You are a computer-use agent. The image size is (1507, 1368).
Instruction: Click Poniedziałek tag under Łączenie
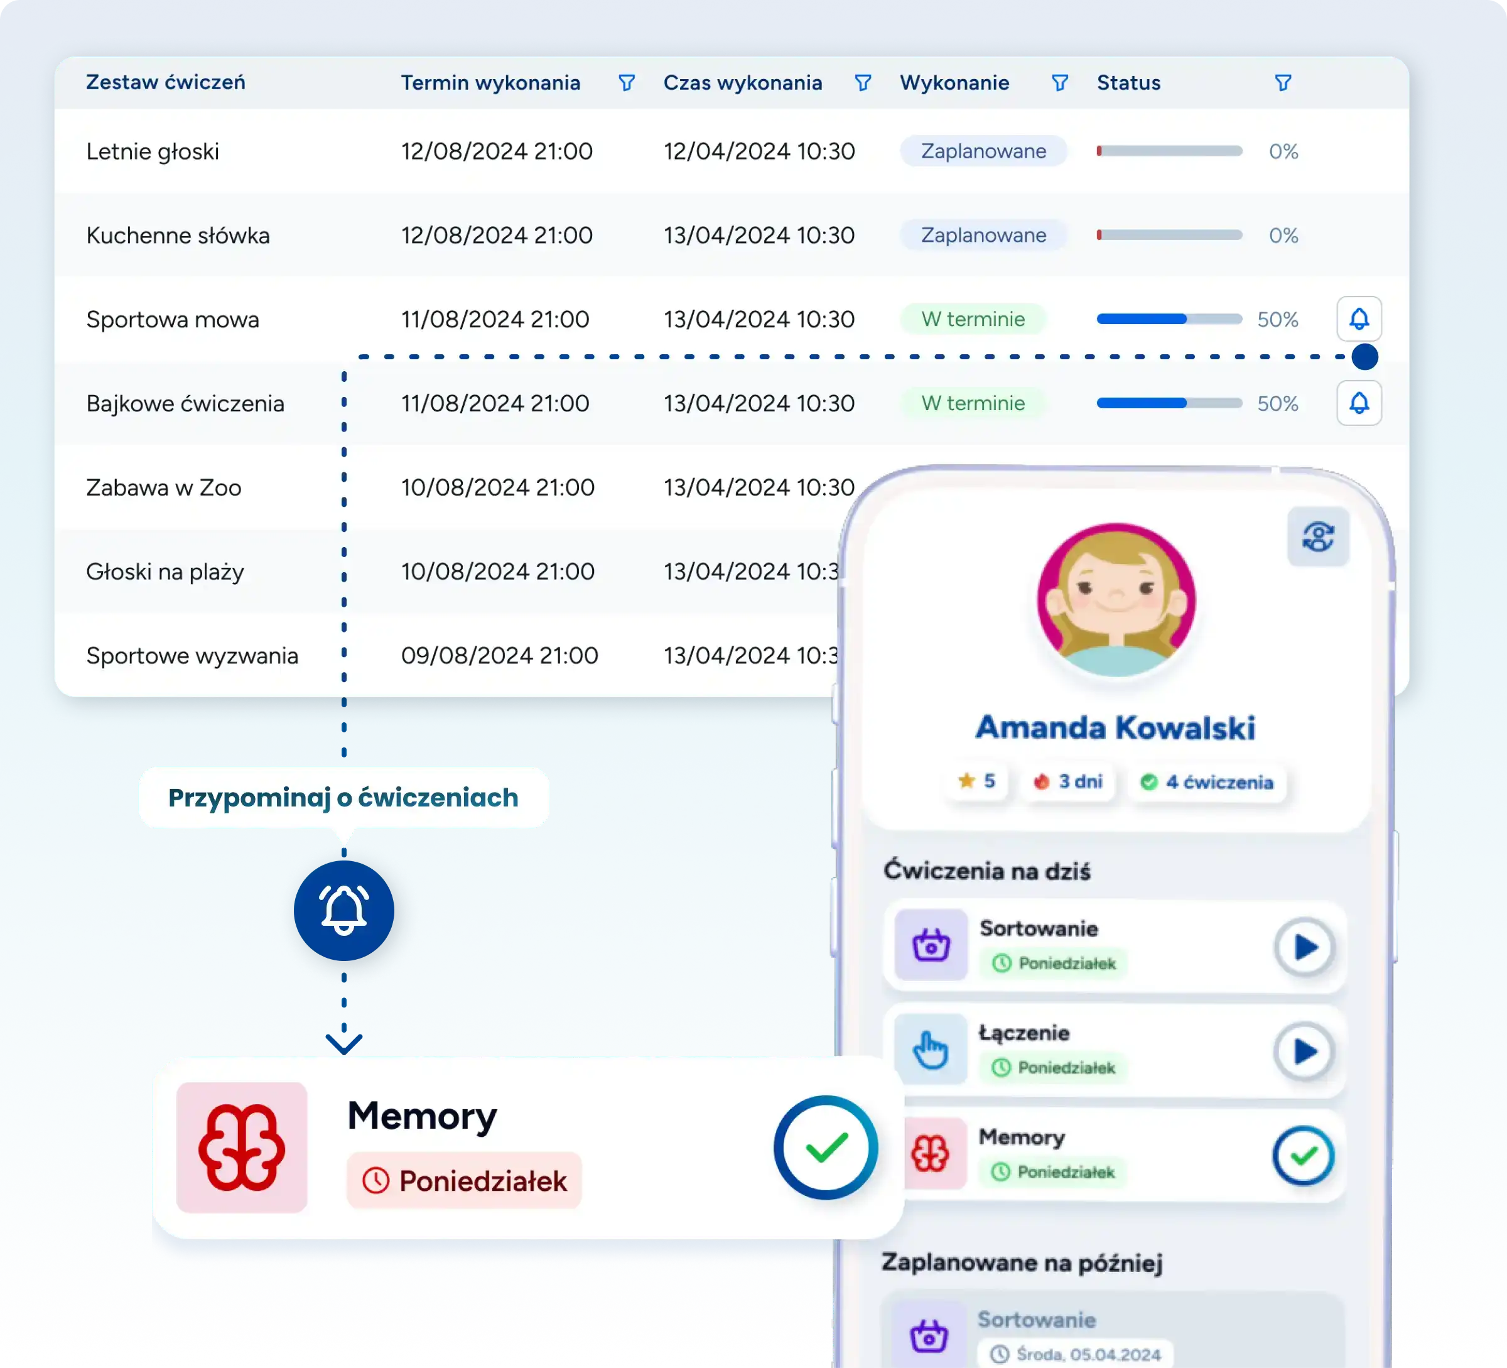click(x=1053, y=1068)
